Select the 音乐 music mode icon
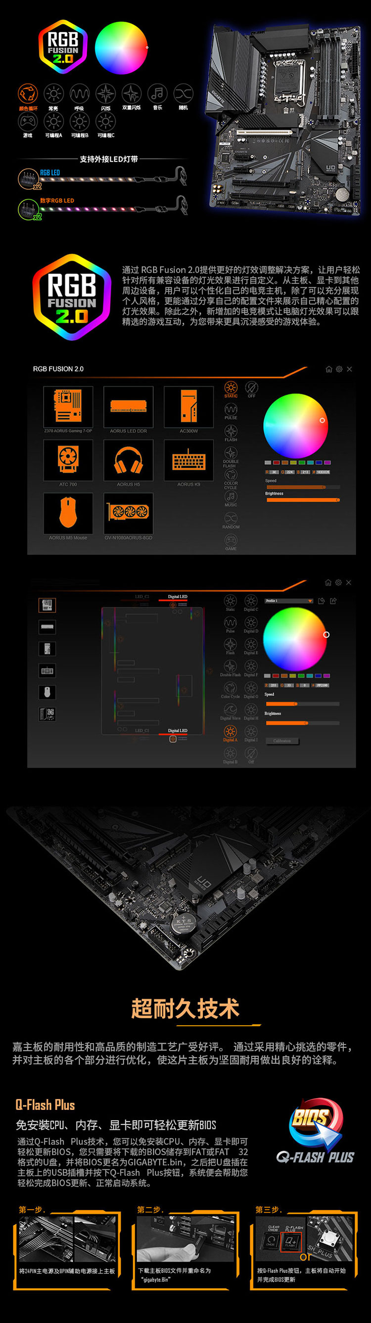The height and width of the screenshot is (1323, 371). pyautogui.click(x=157, y=94)
